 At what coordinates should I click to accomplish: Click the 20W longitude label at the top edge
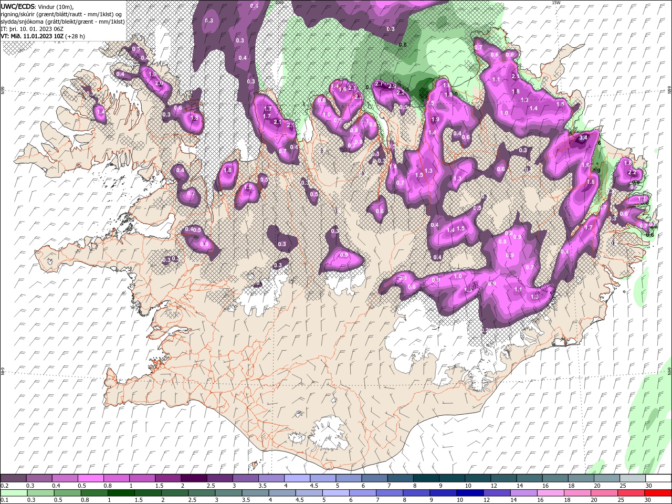pyautogui.click(x=279, y=3)
